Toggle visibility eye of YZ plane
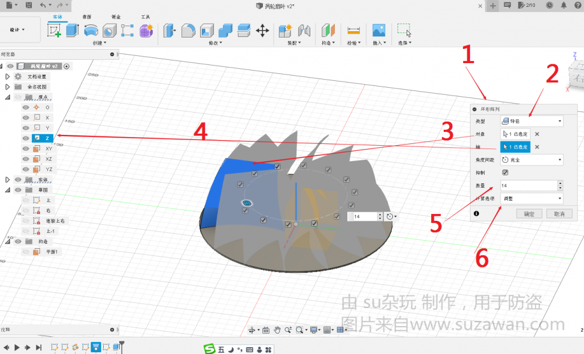This screenshot has width=584, height=354. pyautogui.click(x=26, y=169)
